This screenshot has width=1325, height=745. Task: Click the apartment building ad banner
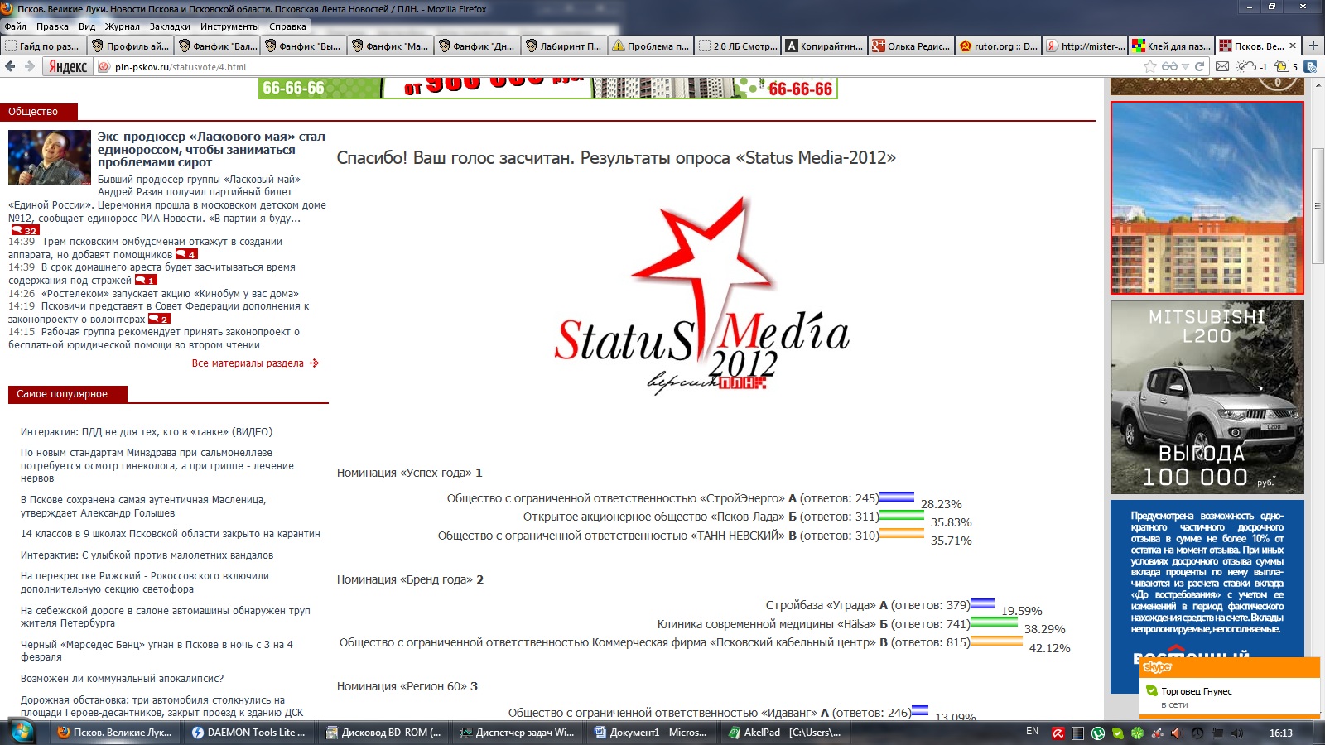coord(1207,198)
